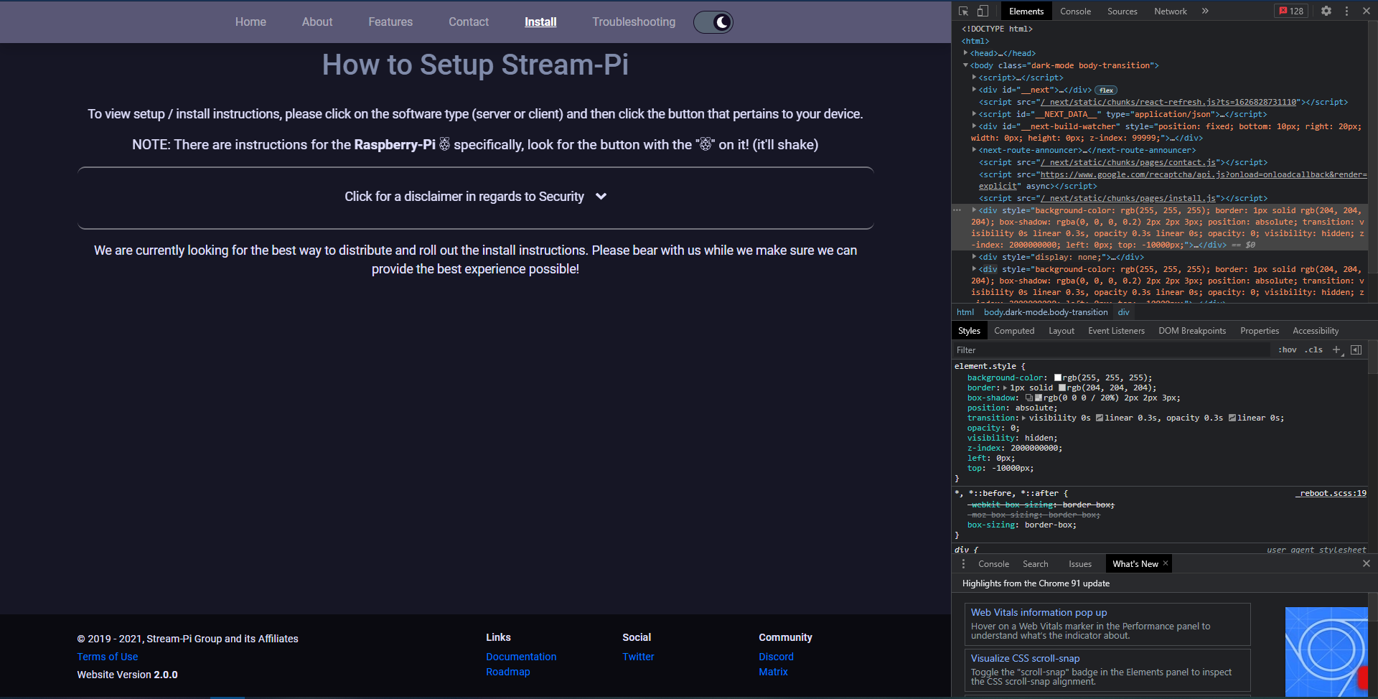Viewport: 1378px width, 699px height.
Task: Open the Troubleshooting page link
Action: click(x=634, y=22)
